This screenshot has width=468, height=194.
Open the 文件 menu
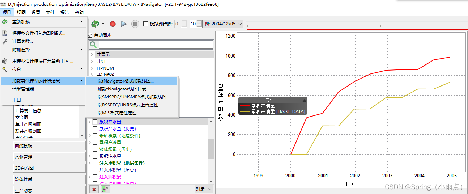click(50, 12)
